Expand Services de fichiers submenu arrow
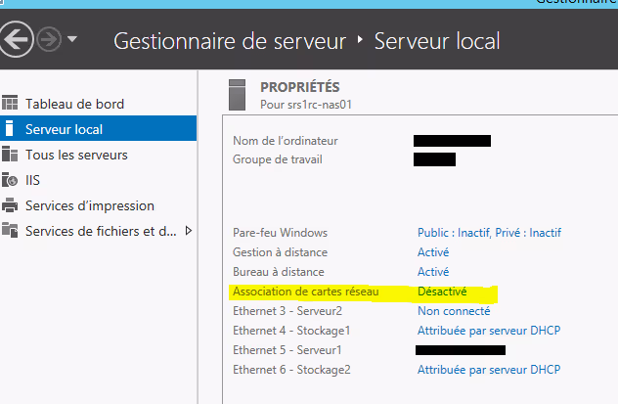618x404 pixels. pyautogui.click(x=188, y=231)
